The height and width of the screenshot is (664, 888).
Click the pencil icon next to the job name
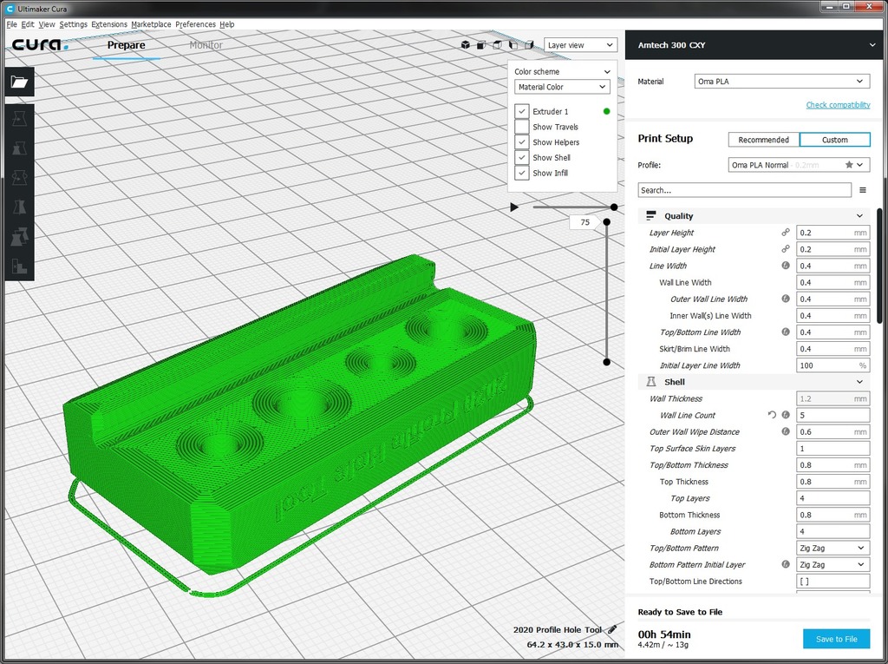(612, 629)
